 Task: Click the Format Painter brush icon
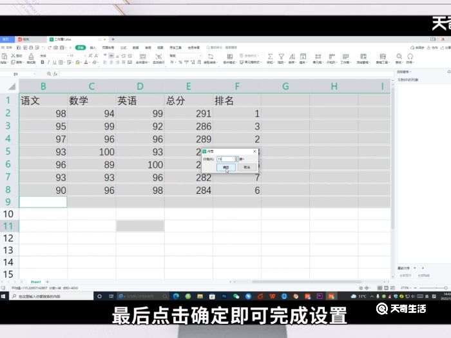31,57
